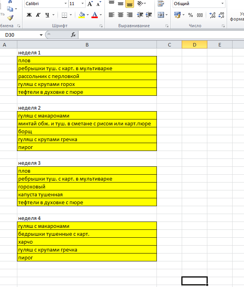Increase font size with the large A icon
The image size is (244, 287).
click(x=90, y=4)
